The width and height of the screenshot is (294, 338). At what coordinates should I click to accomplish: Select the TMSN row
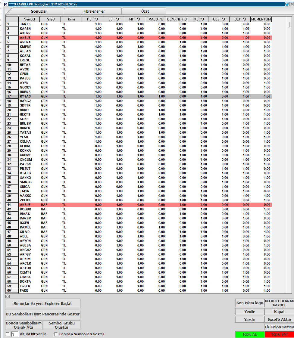point(139,191)
